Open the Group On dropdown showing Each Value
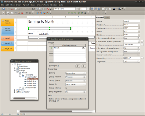This screenshot has width=145, height=116. 76,84
